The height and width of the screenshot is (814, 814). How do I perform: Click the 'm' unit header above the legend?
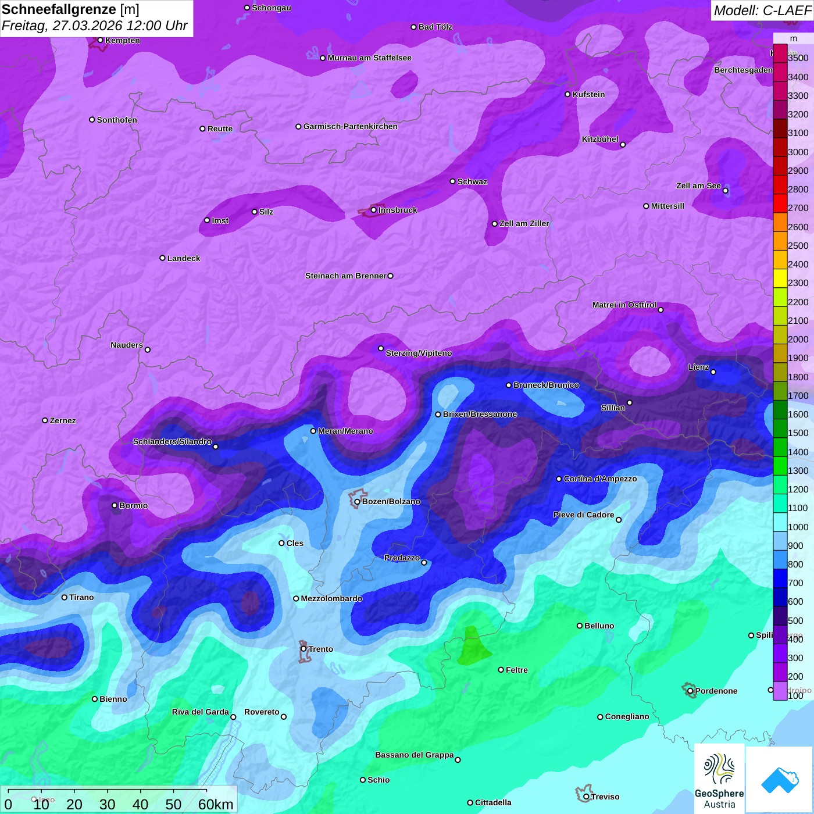tap(794, 38)
